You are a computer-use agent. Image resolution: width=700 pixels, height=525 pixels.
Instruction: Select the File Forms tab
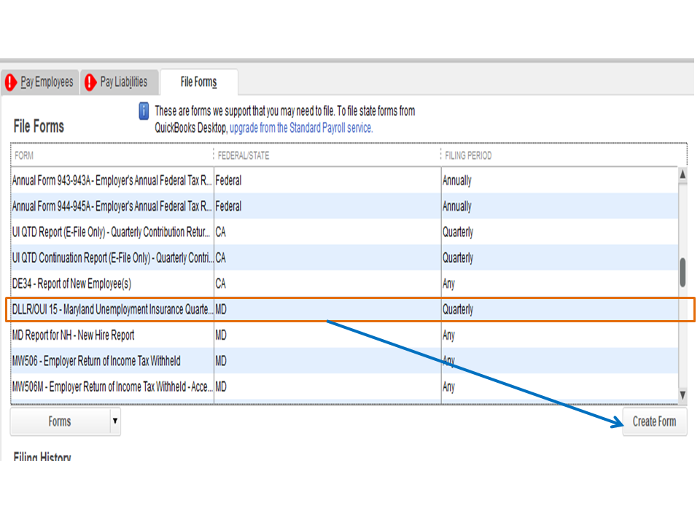pyautogui.click(x=198, y=82)
